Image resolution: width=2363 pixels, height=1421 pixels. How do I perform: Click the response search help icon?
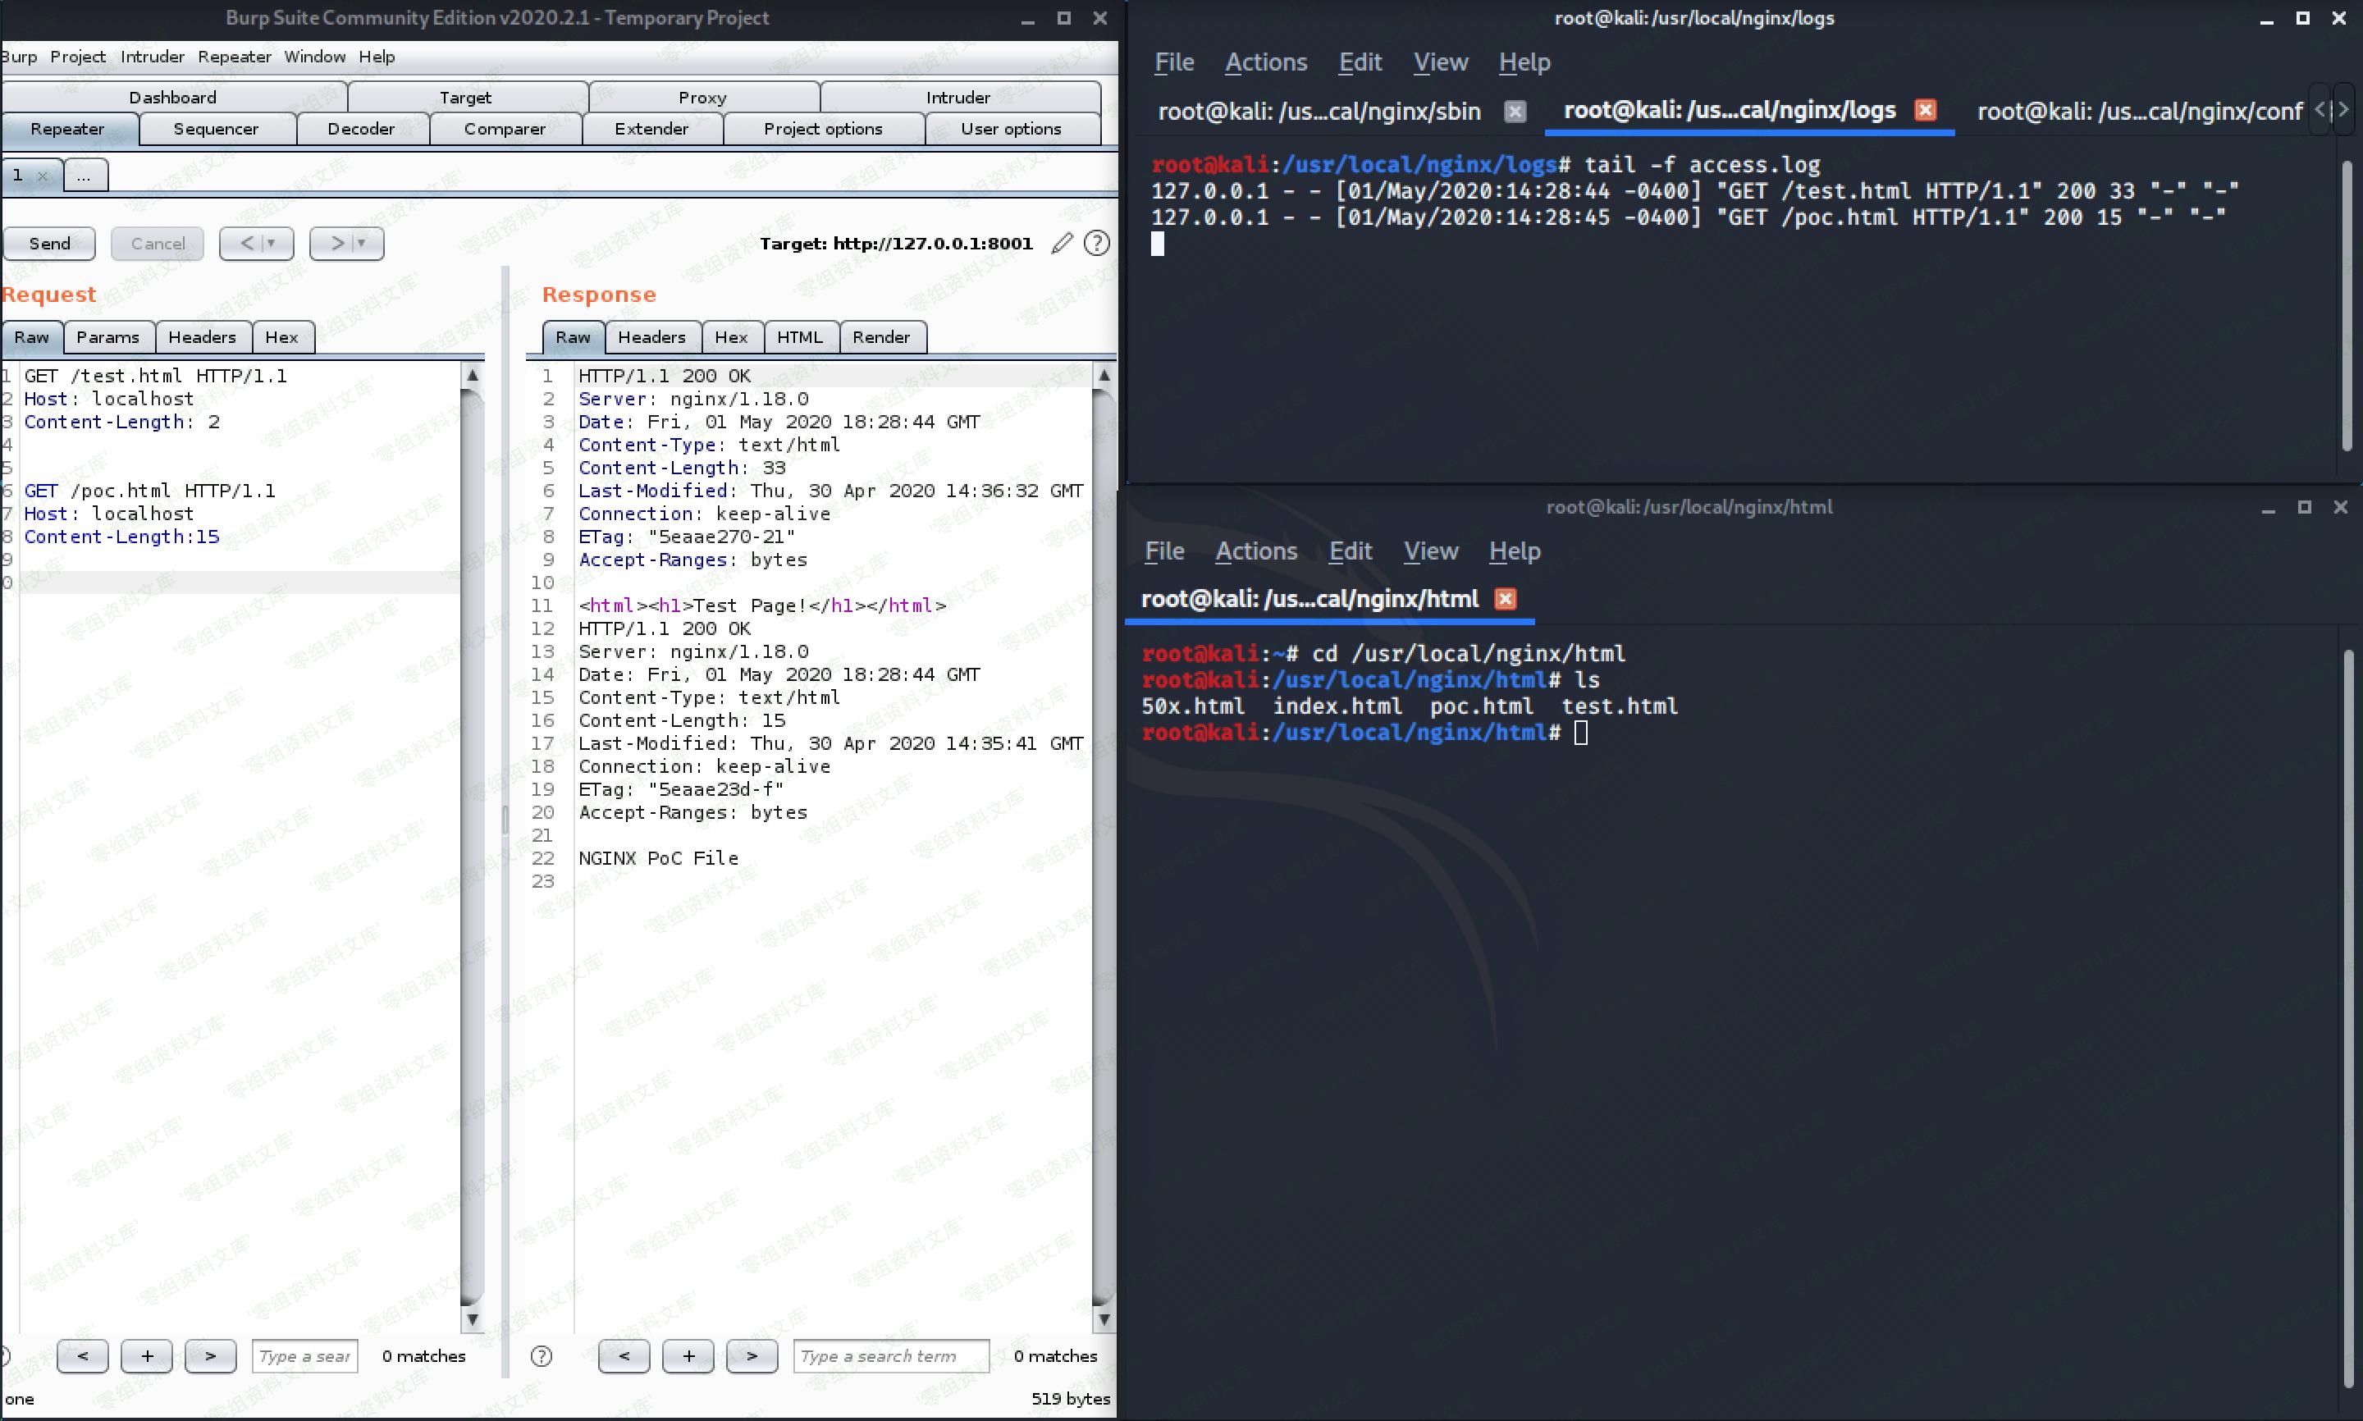pos(541,1356)
